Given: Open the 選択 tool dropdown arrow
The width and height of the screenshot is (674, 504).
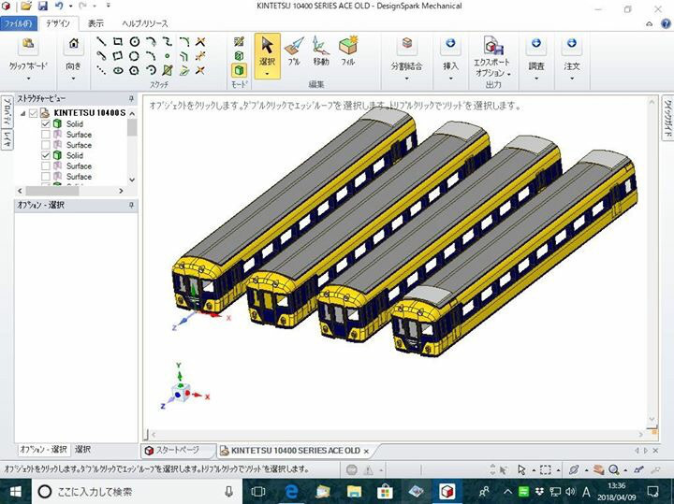Looking at the screenshot, I should 267,74.
